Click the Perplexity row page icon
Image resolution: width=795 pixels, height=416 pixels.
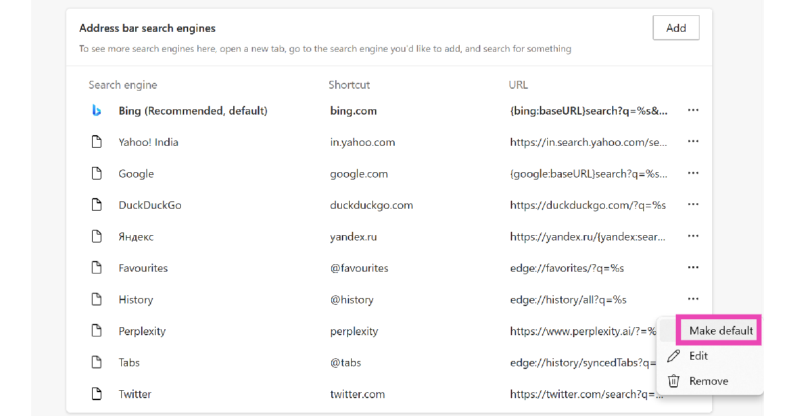[x=97, y=331]
